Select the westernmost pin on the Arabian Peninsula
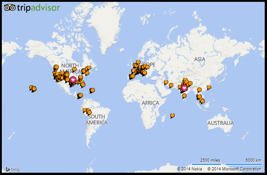 click(x=166, y=82)
